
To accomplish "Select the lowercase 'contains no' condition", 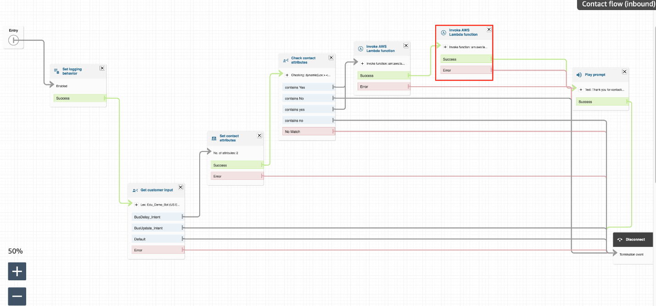I will click(308, 121).
